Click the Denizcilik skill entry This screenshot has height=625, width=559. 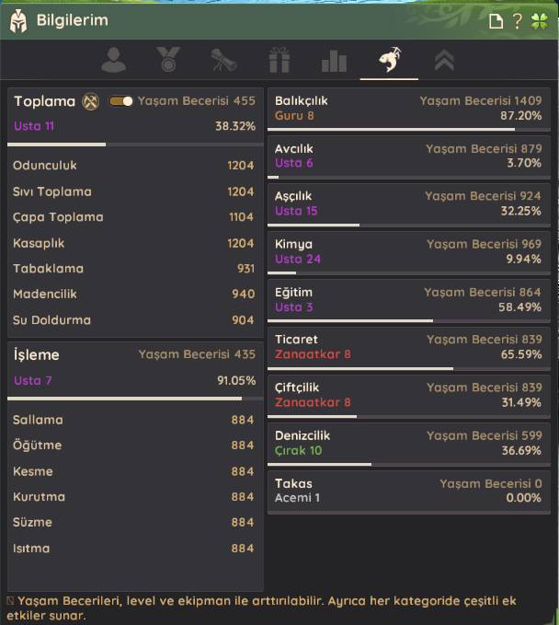[408, 444]
